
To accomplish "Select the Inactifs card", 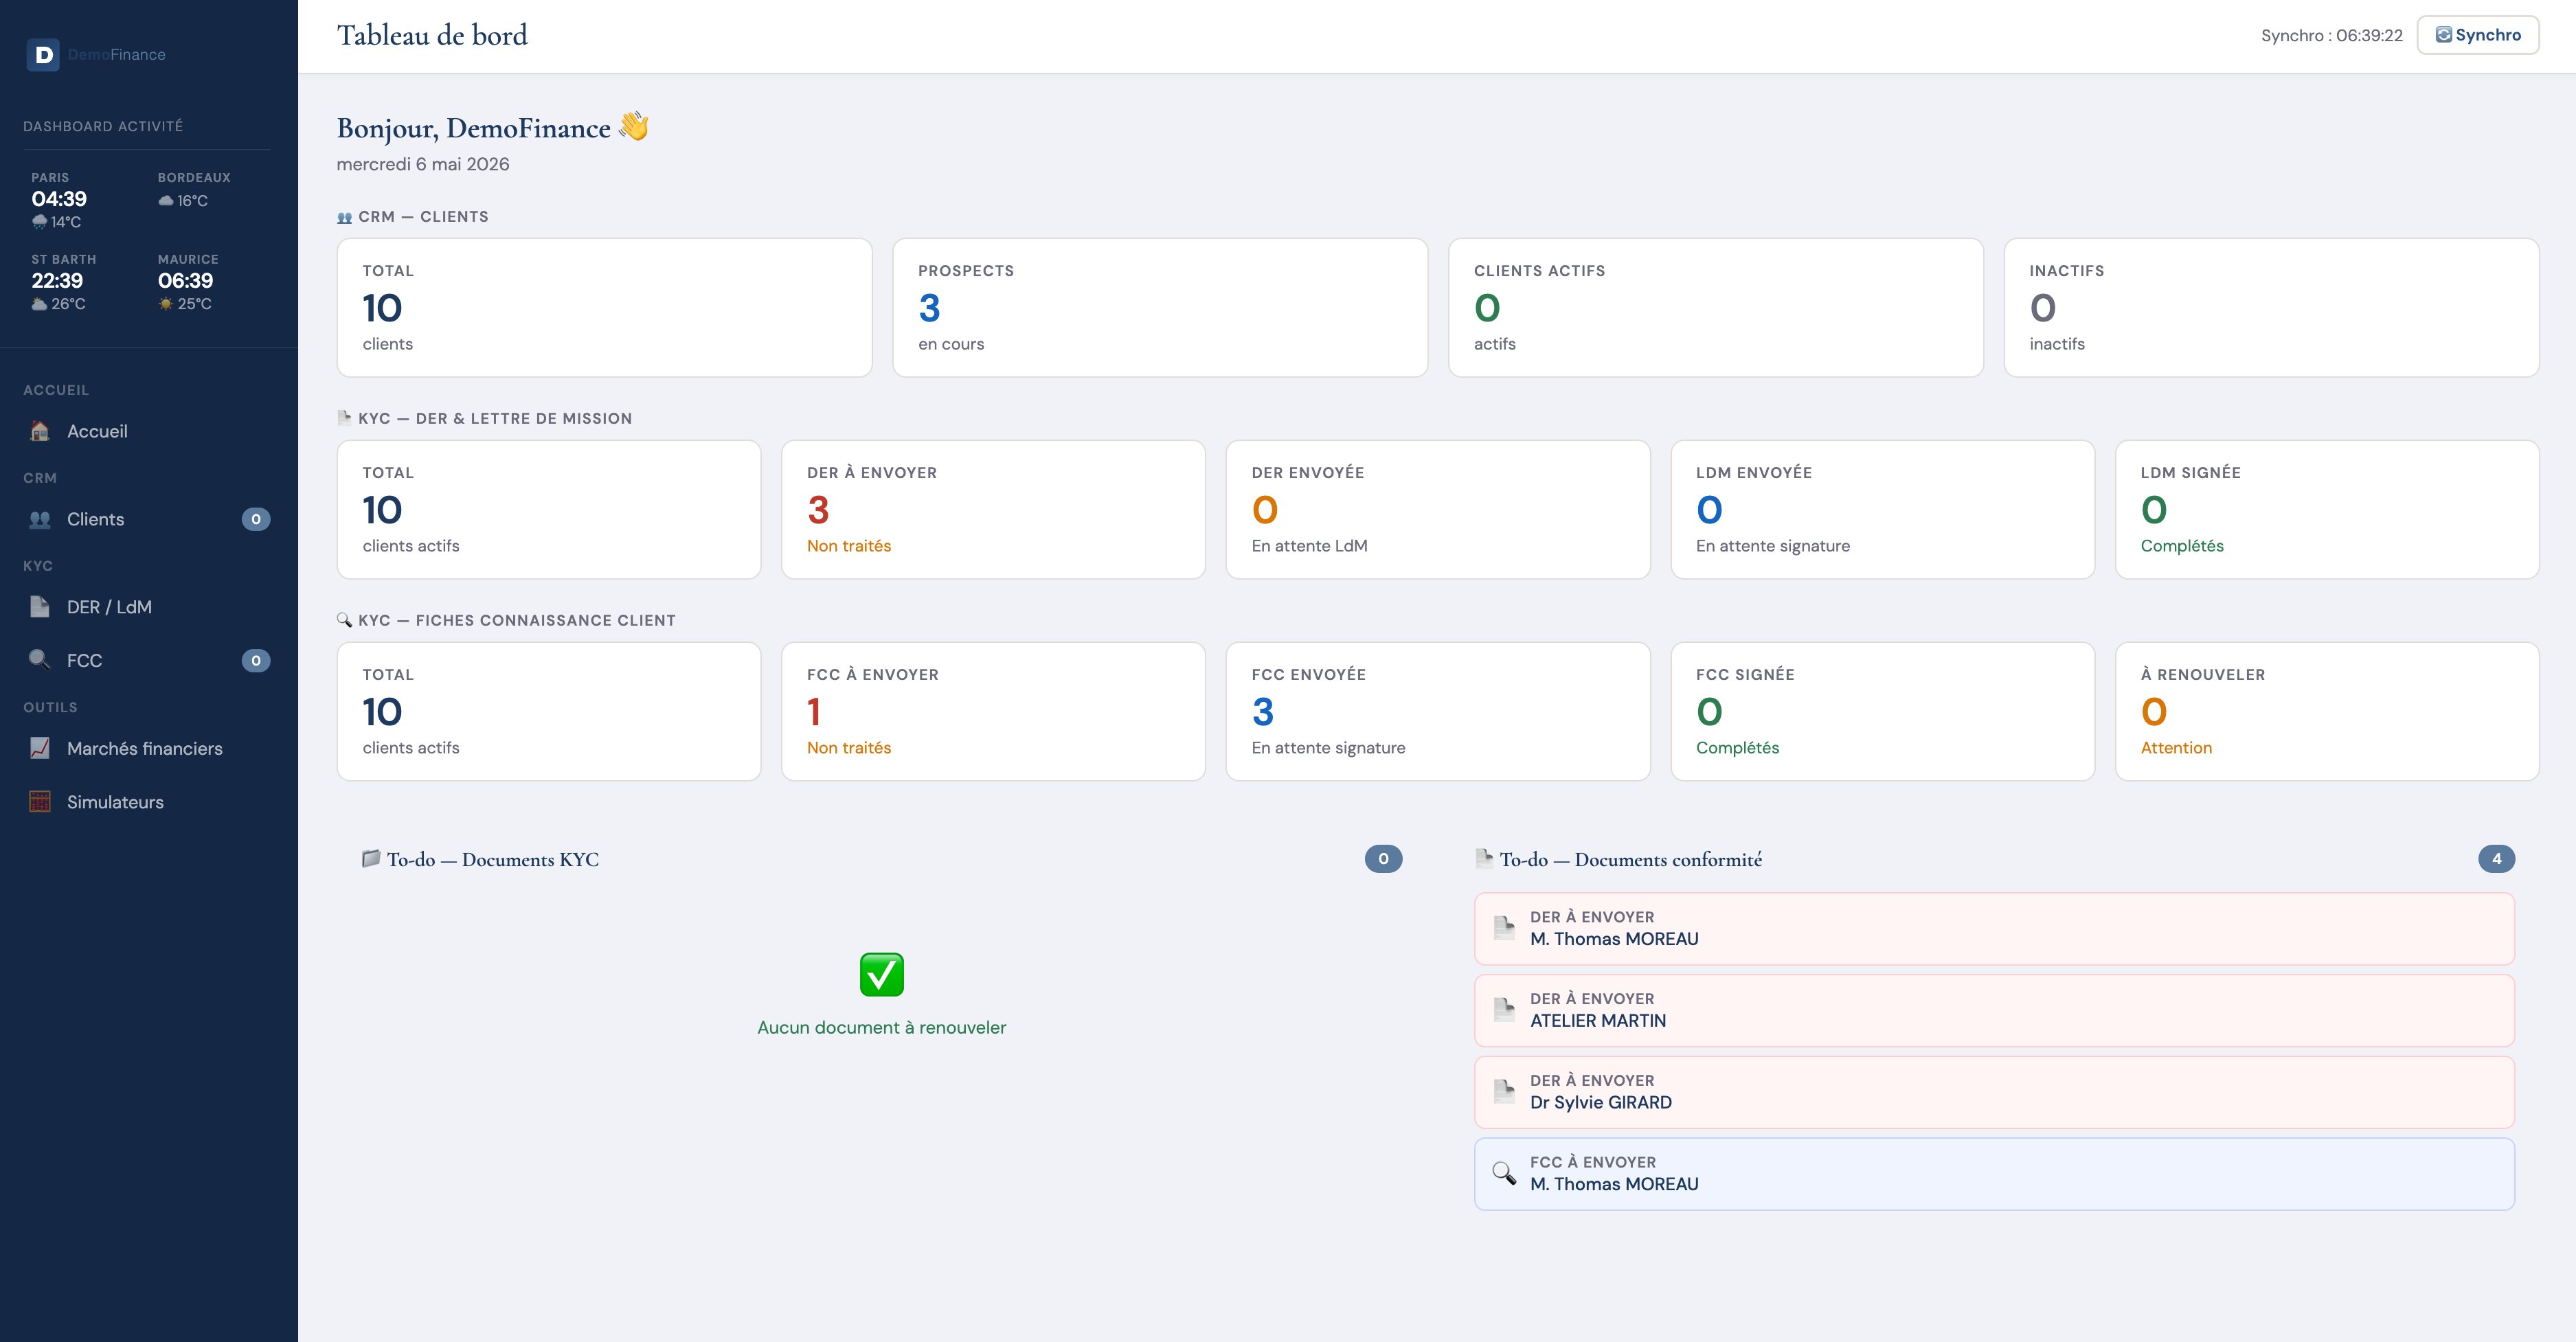I will point(2271,307).
